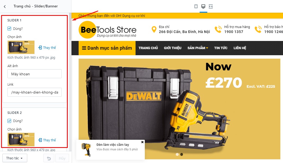Close the recent purchase popup
This screenshot has height=163, width=283.
(142, 142)
